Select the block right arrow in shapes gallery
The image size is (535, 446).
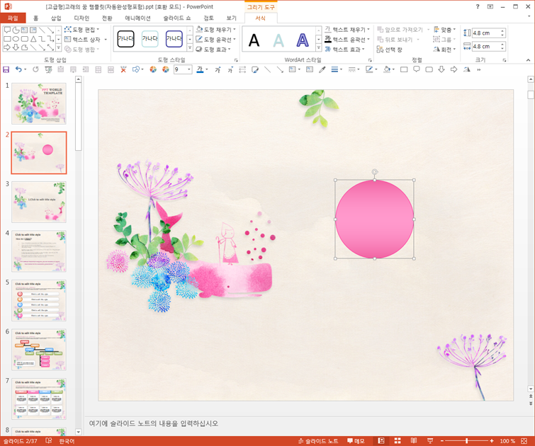(x=7, y=47)
